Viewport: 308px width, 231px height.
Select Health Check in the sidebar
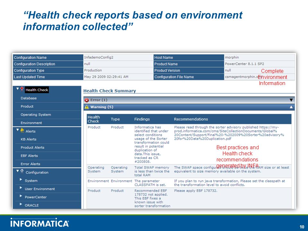(37, 90)
